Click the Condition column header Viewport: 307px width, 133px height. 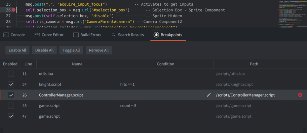(x=165, y=64)
